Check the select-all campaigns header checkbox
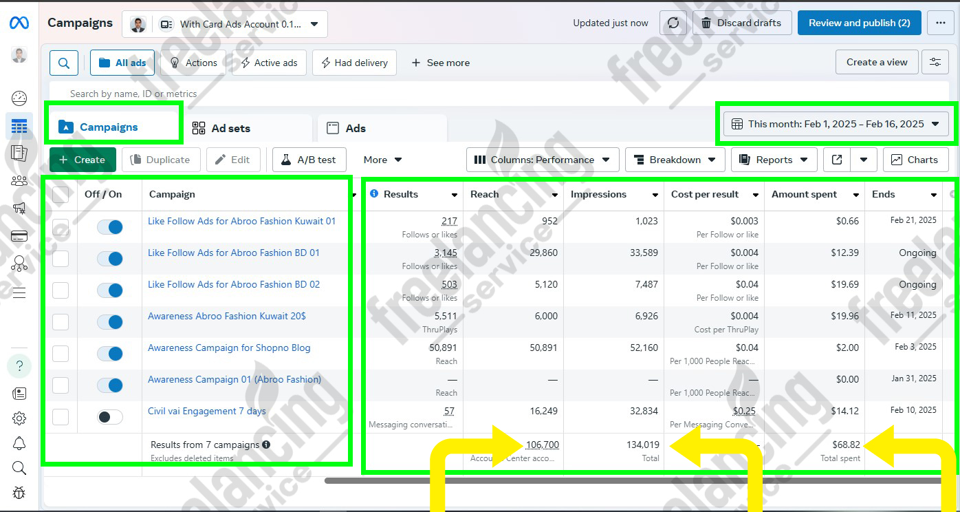 (x=61, y=195)
